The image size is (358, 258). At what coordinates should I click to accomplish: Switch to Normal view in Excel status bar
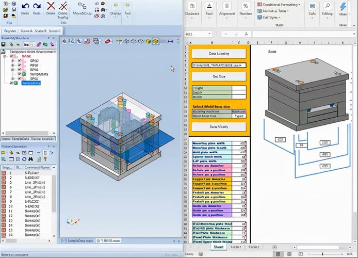click(x=278, y=254)
